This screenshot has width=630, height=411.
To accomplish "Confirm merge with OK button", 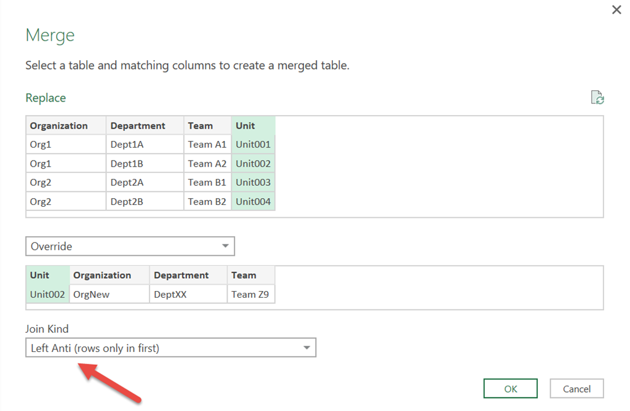I will [510, 389].
